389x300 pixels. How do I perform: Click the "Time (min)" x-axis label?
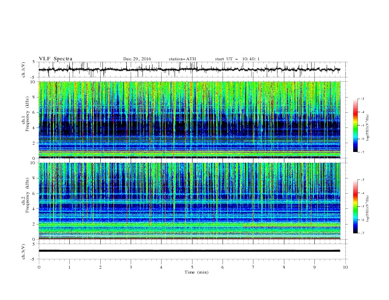[196, 272]
